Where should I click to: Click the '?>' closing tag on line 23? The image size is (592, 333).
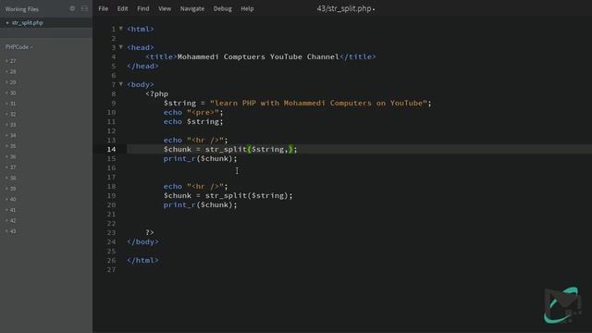(150, 232)
